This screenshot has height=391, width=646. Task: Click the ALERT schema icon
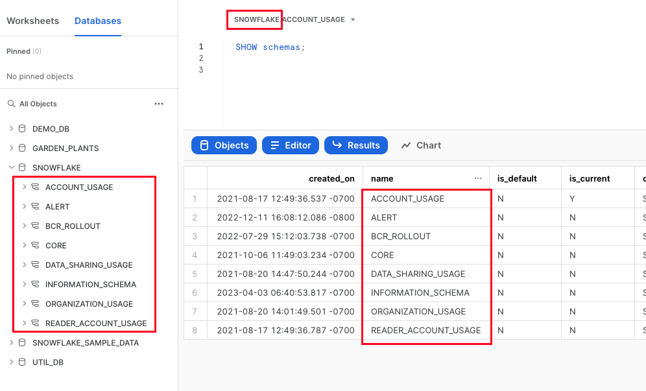[x=36, y=206]
